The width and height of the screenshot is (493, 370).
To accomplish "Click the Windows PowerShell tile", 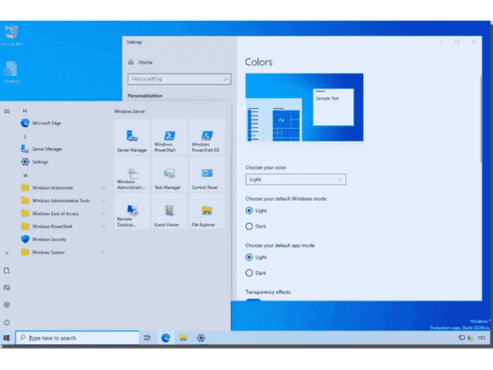I will tap(169, 137).
